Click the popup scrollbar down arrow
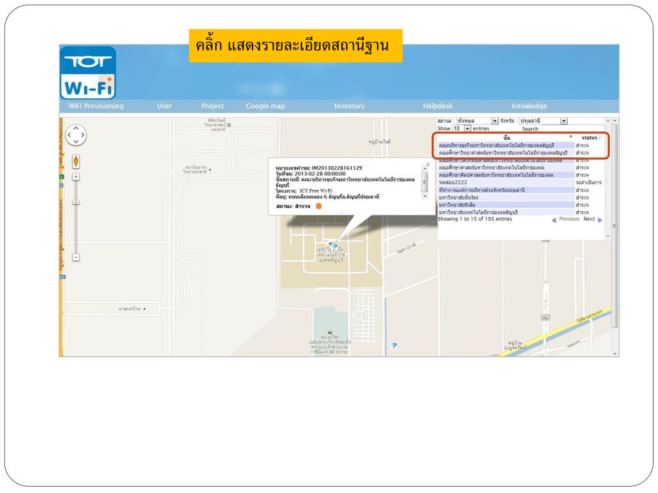 (x=425, y=196)
